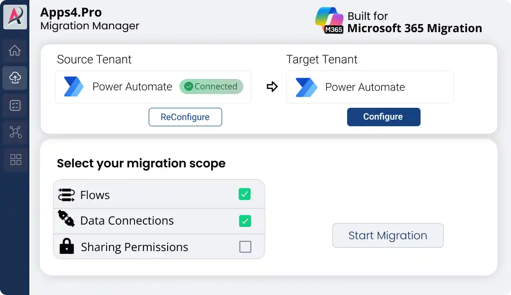Click the Configure button for Target Tenant
This screenshot has width=511, height=295.
tap(384, 117)
